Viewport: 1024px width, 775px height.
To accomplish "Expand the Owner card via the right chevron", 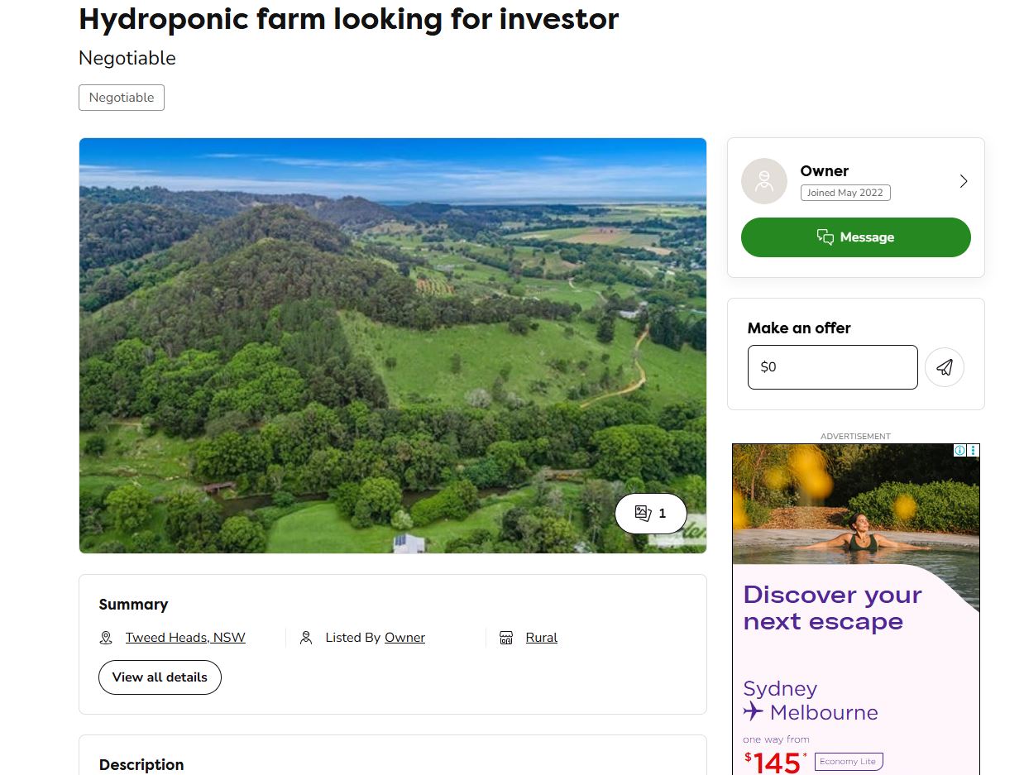I will pyautogui.click(x=963, y=180).
